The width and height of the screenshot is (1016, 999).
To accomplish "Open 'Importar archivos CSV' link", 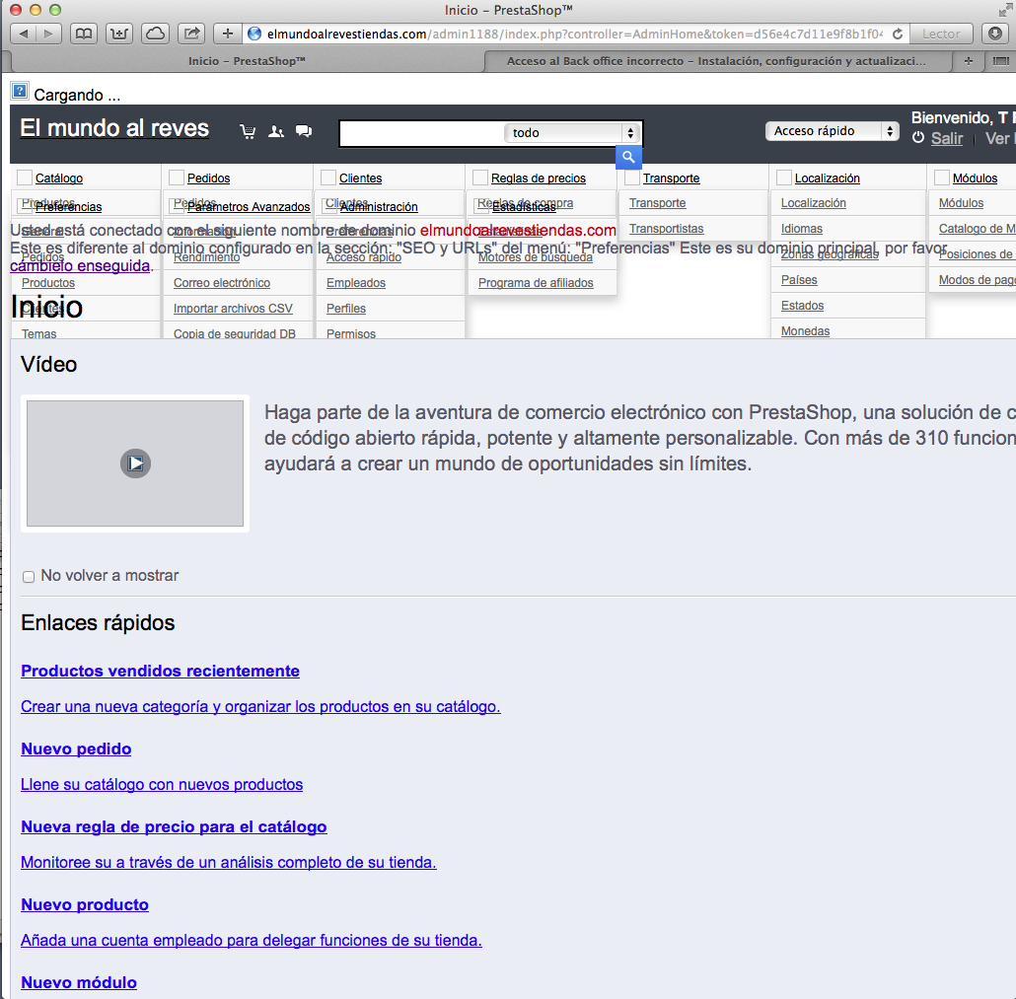I will (233, 309).
